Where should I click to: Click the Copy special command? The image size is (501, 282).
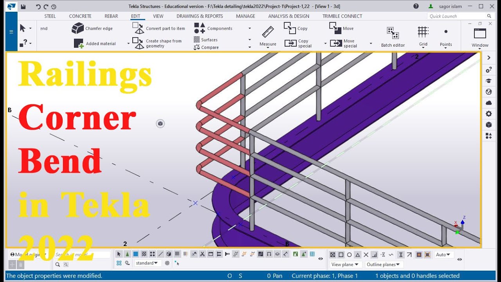pyautogui.click(x=298, y=43)
